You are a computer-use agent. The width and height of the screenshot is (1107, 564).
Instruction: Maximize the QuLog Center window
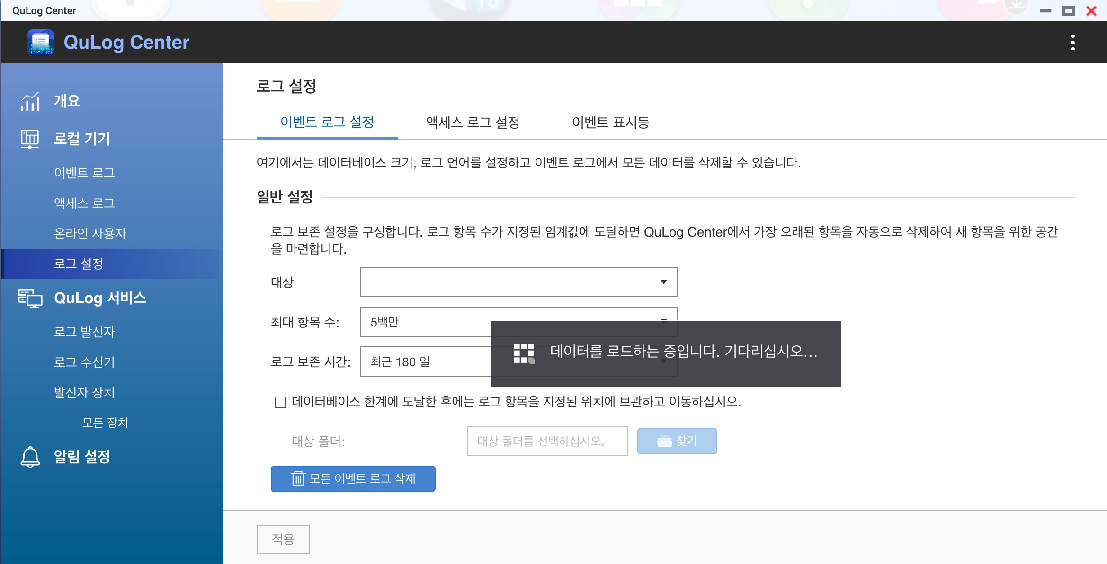click(x=1069, y=11)
